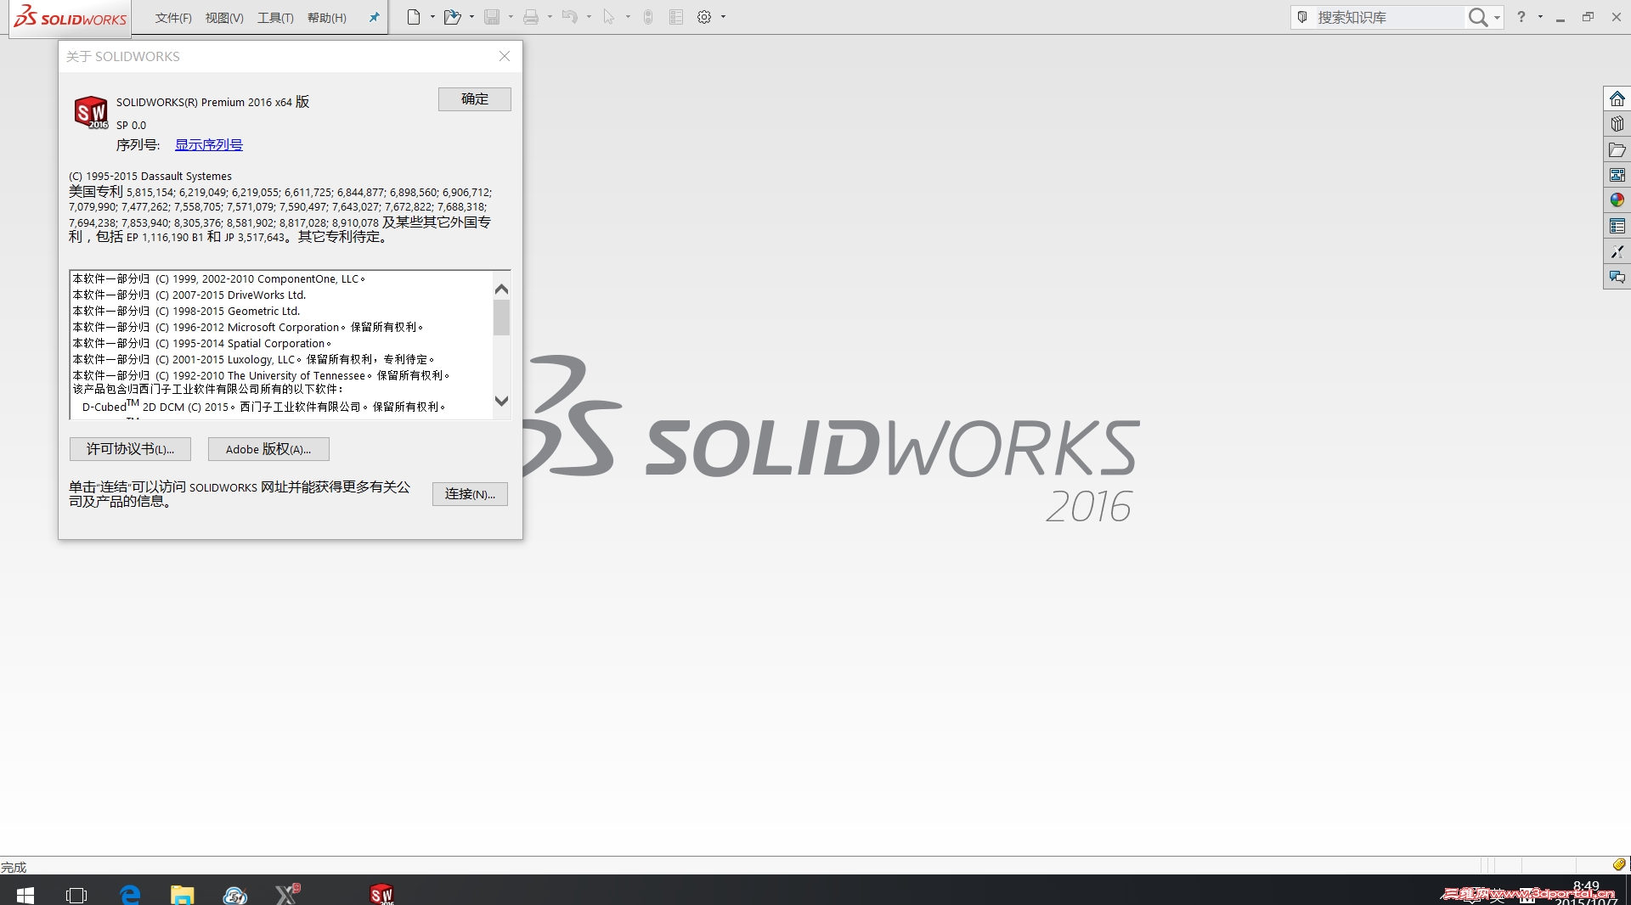Expand the Undo dropdown arrow
Image resolution: width=1631 pixels, height=905 pixels.
(x=589, y=17)
